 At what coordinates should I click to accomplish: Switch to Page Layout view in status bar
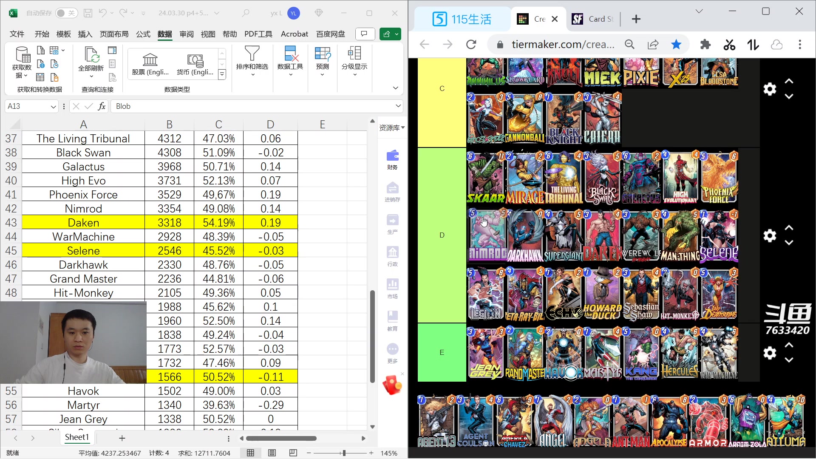272,453
